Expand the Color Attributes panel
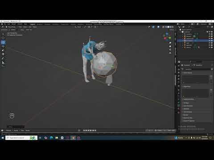Image resolution: width=214 pixels, height=160 pixels. (188, 106)
